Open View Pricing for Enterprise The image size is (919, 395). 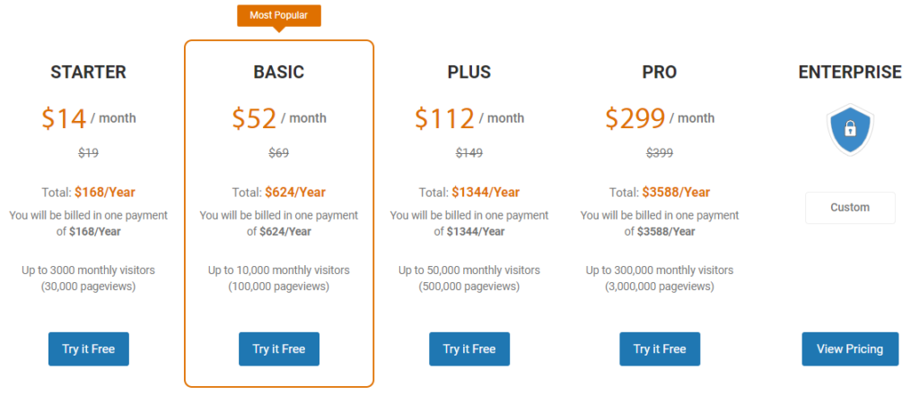850,348
